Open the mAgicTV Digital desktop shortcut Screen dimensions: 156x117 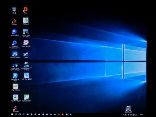coord(15,87)
